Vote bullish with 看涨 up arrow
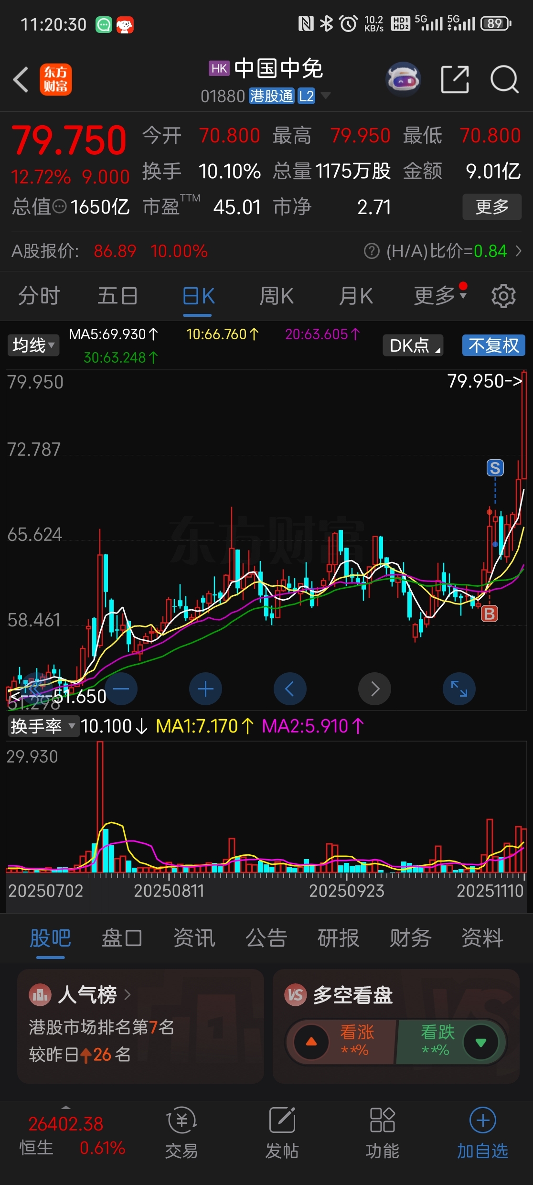533x1185 pixels. (x=311, y=1042)
